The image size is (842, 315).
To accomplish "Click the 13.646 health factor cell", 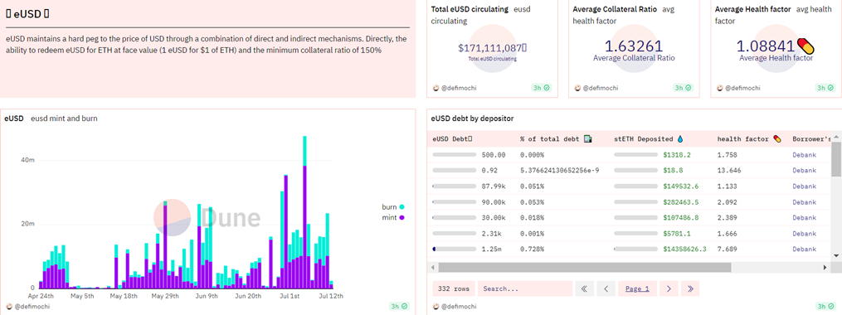I will pos(729,171).
